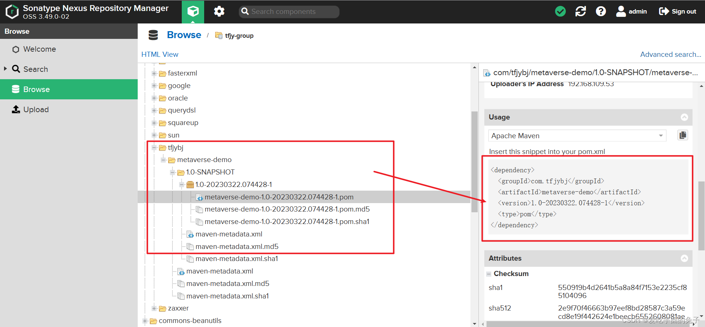The height and width of the screenshot is (327, 705).
Task: Click the Sign out label
Action: pos(684,11)
